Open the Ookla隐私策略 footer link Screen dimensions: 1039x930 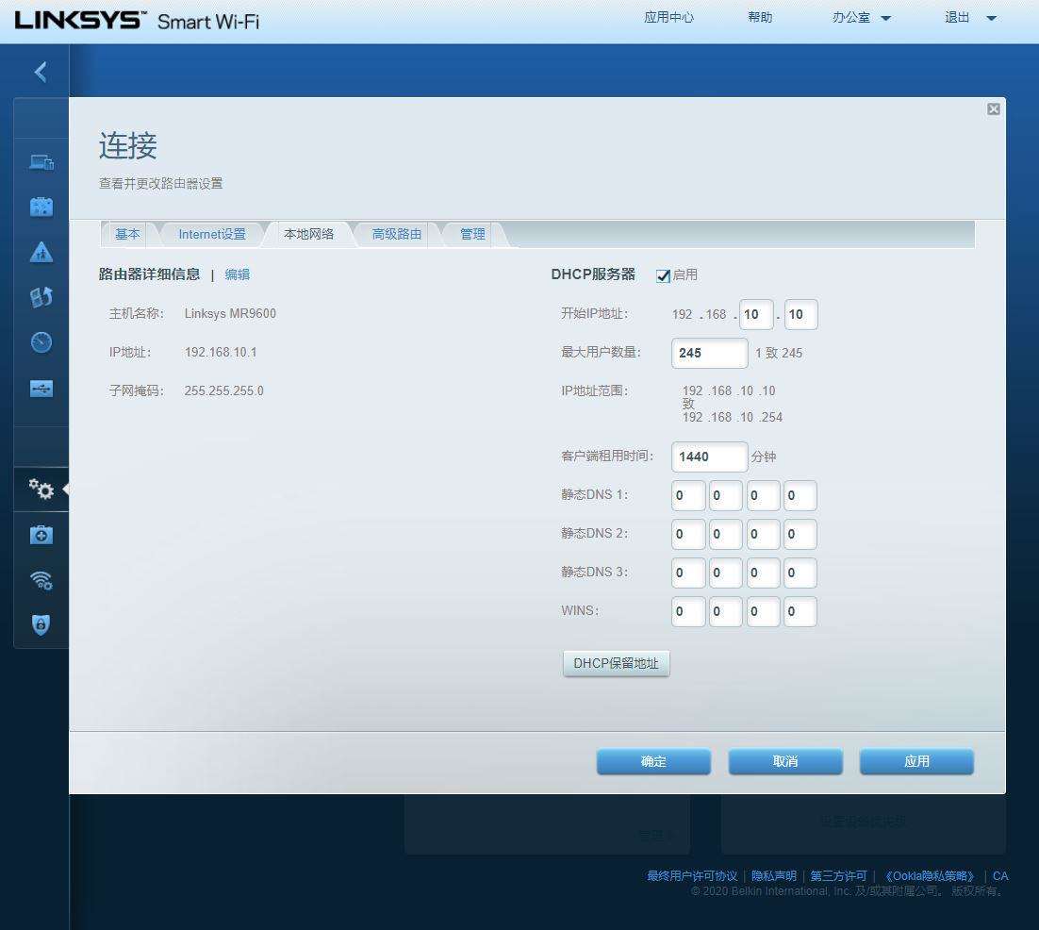(x=929, y=876)
